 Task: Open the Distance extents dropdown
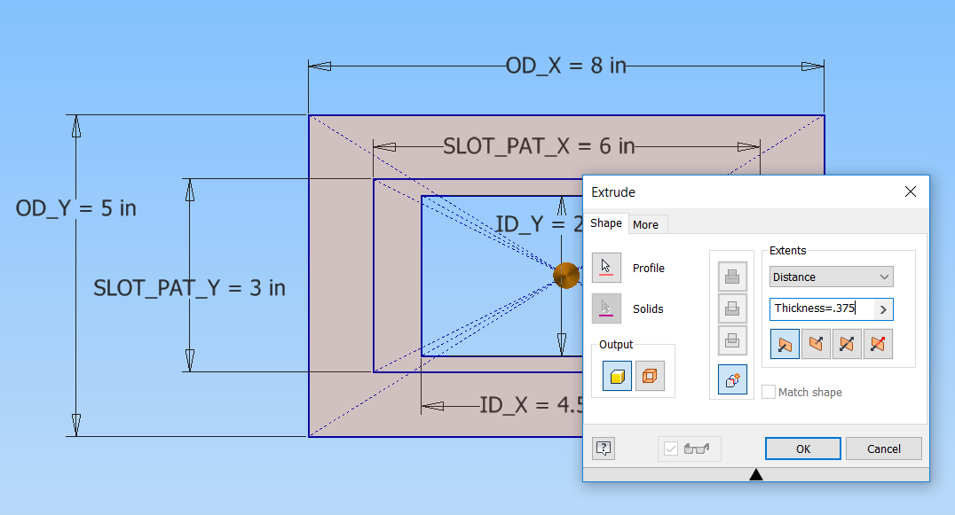click(831, 277)
